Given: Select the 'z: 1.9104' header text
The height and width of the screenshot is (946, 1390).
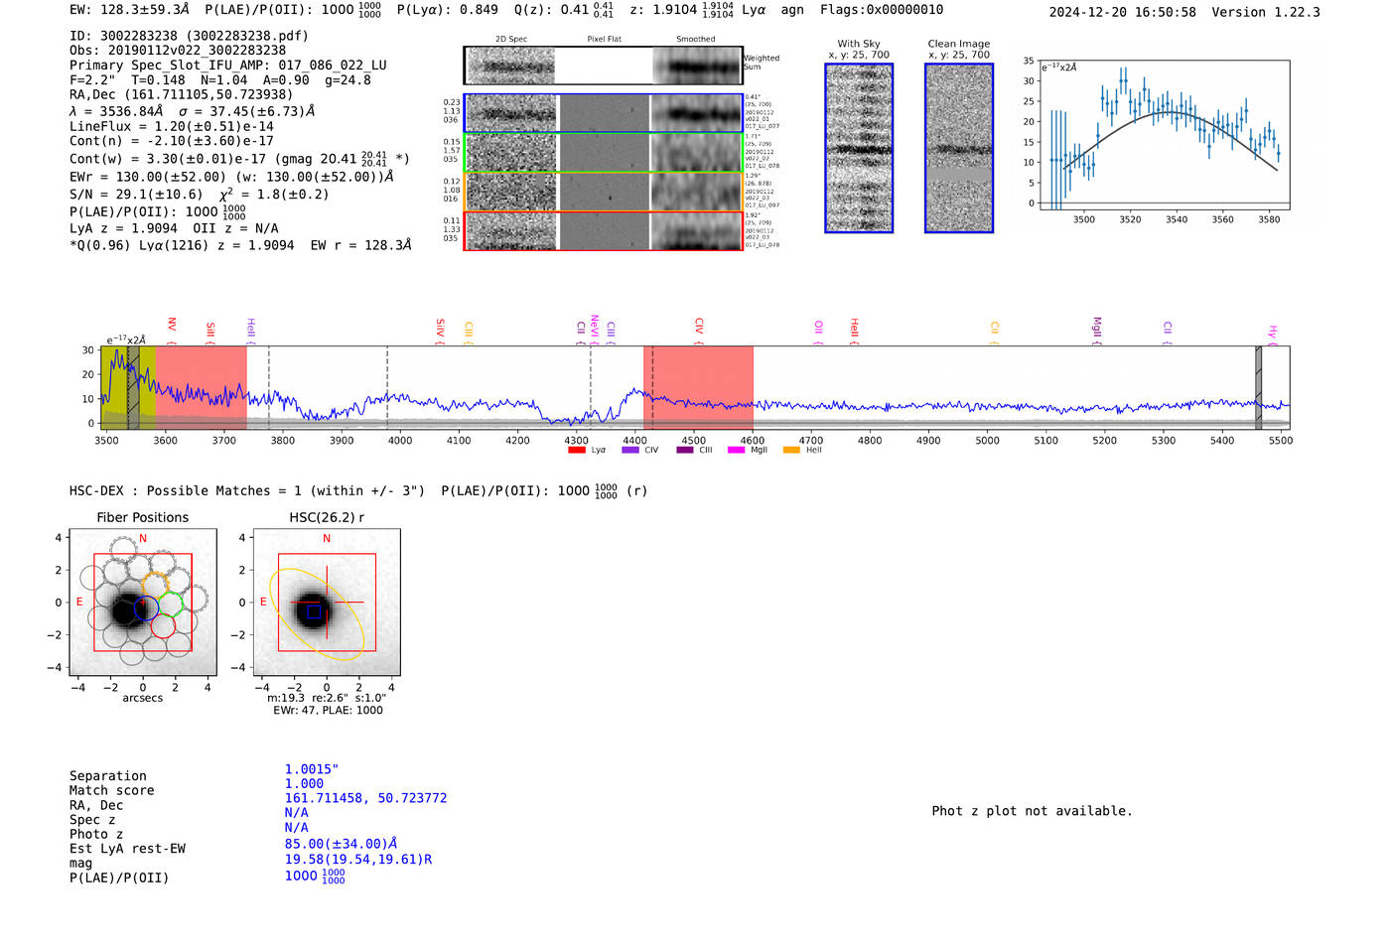Looking at the screenshot, I should (681, 9).
